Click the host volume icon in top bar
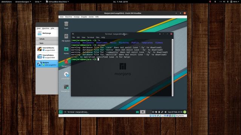The height and width of the screenshot is (135, 241). (x=224, y=1)
